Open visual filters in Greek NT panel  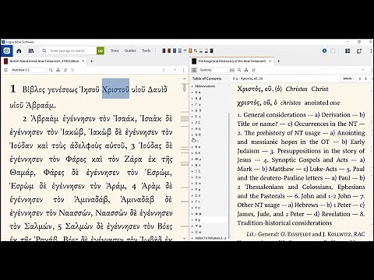click(x=58, y=70)
